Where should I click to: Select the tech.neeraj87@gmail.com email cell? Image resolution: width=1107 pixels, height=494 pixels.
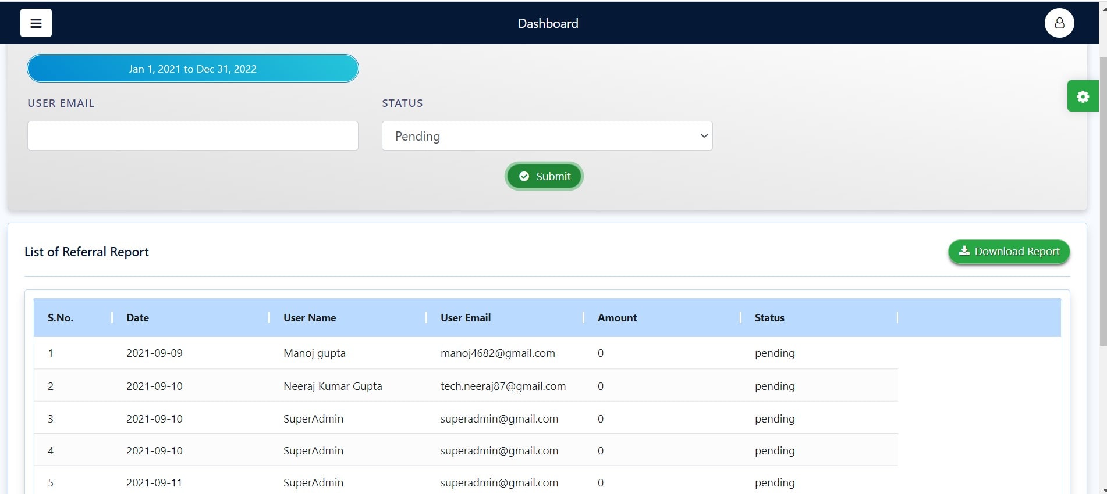(503, 386)
